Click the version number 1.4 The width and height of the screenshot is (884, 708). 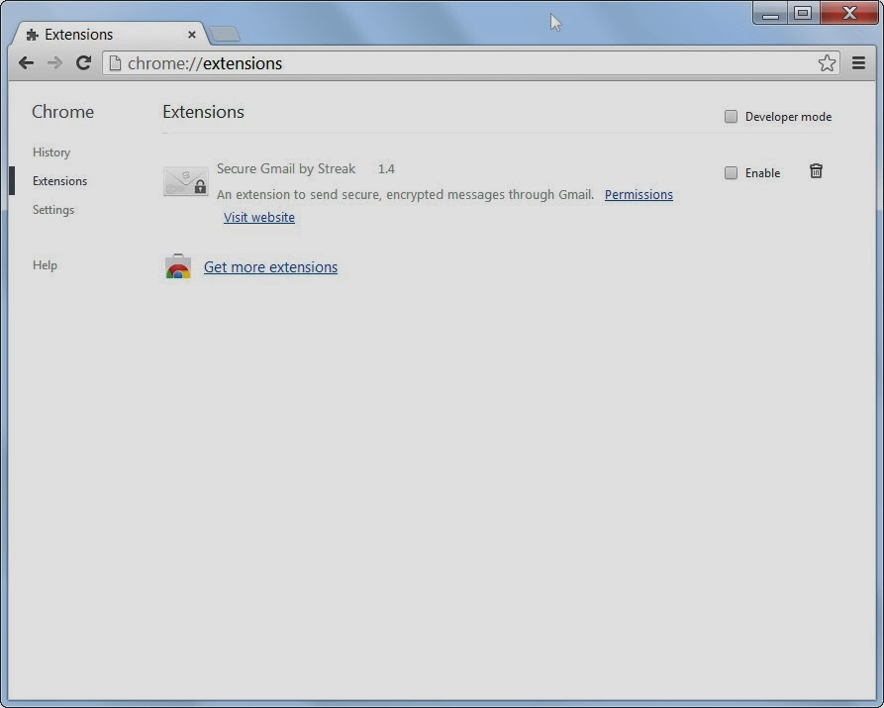point(386,169)
